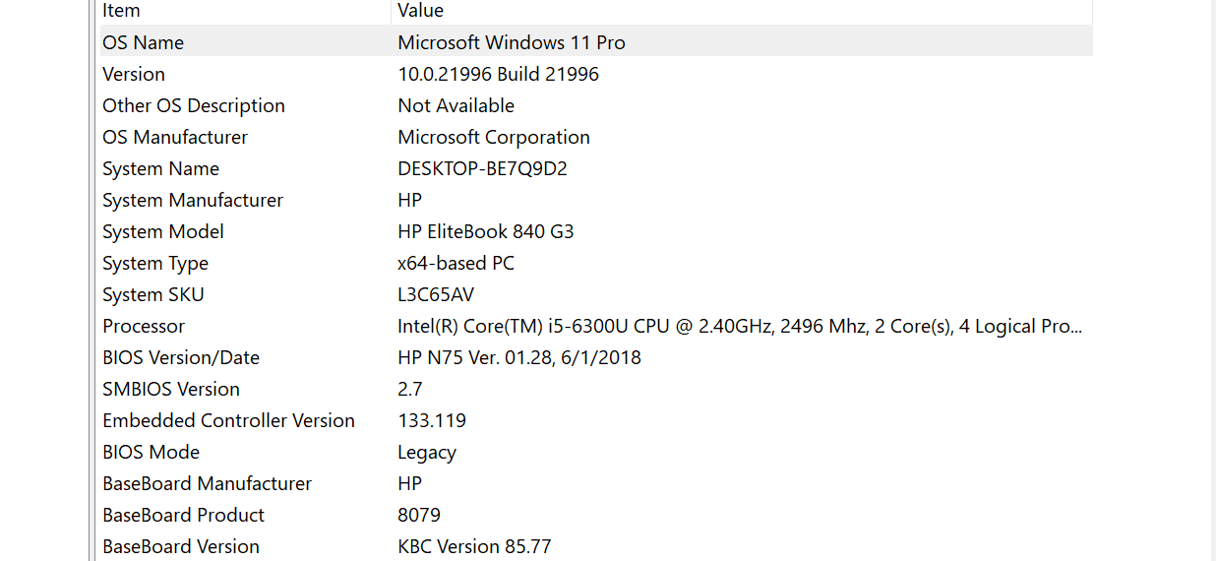1216x561 pixels.
Task: Highlight the System Manufacturer row
Action: tap(193, 200)
